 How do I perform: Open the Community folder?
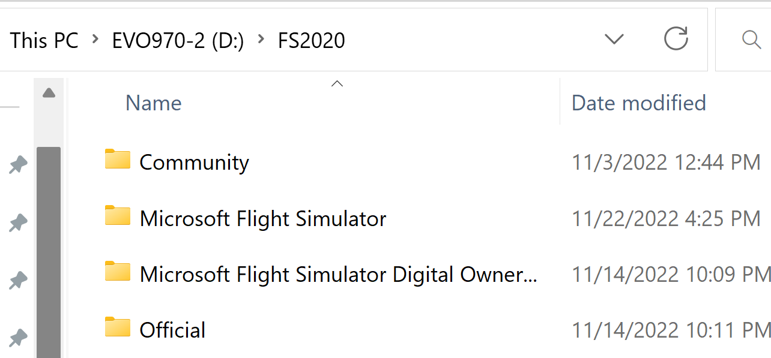point(193,161)
